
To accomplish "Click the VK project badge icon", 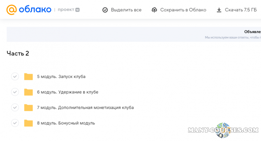I will coord(77,10).
